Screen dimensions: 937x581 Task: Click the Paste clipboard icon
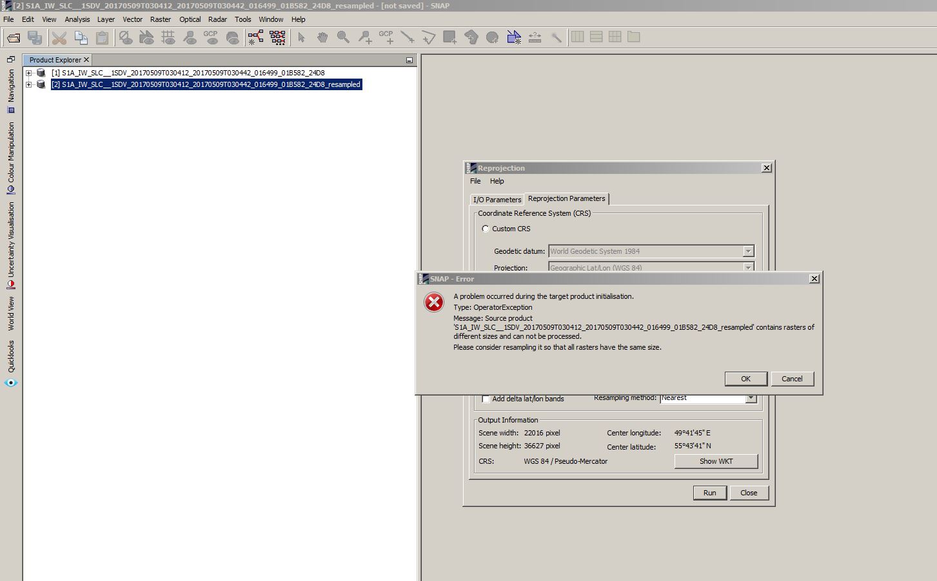[x=102, y=38]
